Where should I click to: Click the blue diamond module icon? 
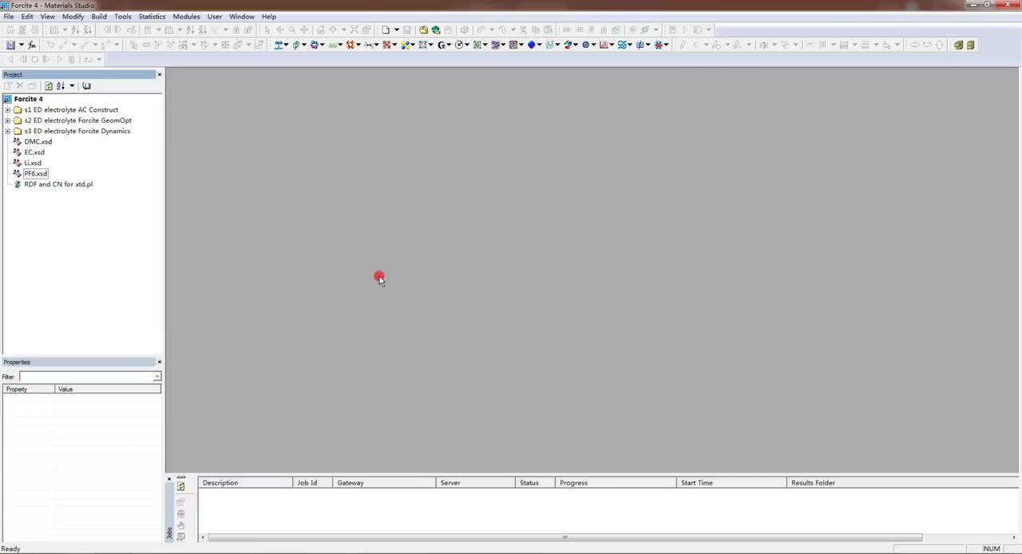coord(531,45)
